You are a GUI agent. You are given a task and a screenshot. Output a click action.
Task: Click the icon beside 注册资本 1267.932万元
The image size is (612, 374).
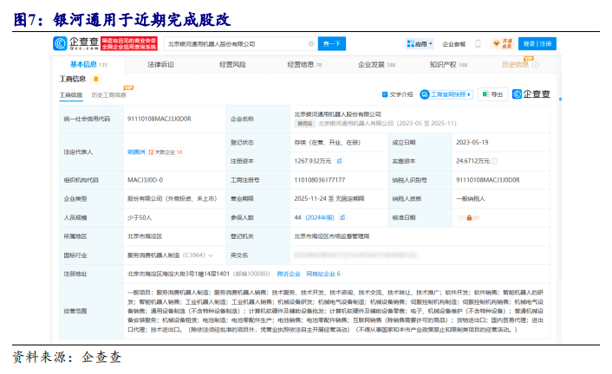[341, 161]
